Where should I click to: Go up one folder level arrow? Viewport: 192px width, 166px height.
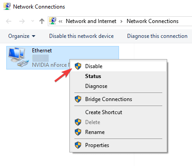point(42,21)
